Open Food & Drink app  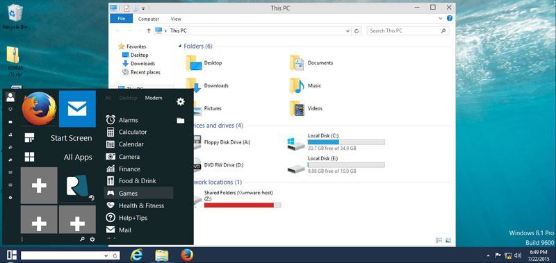pyautogui.click(x=131, y=181)
